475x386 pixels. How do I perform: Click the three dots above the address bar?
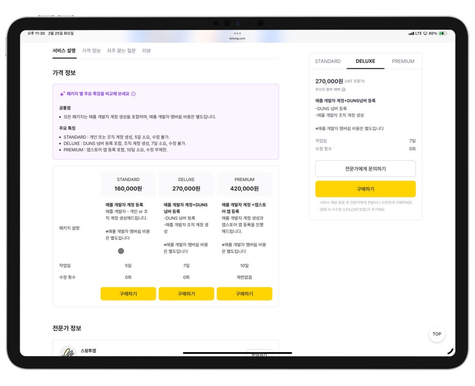point(237,33)
